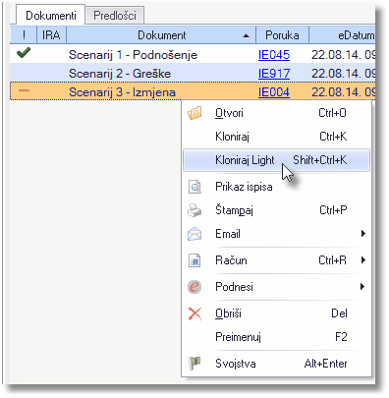The image size is (389, 398).
Task: Select Štampaj in the context menu
Action: pyautogui.click(x=277, y=210)
